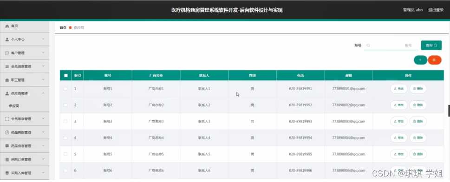Tick the checkbox for row 账号6
The height and width of the screenshot is (182, 450).
coord(65,170)
